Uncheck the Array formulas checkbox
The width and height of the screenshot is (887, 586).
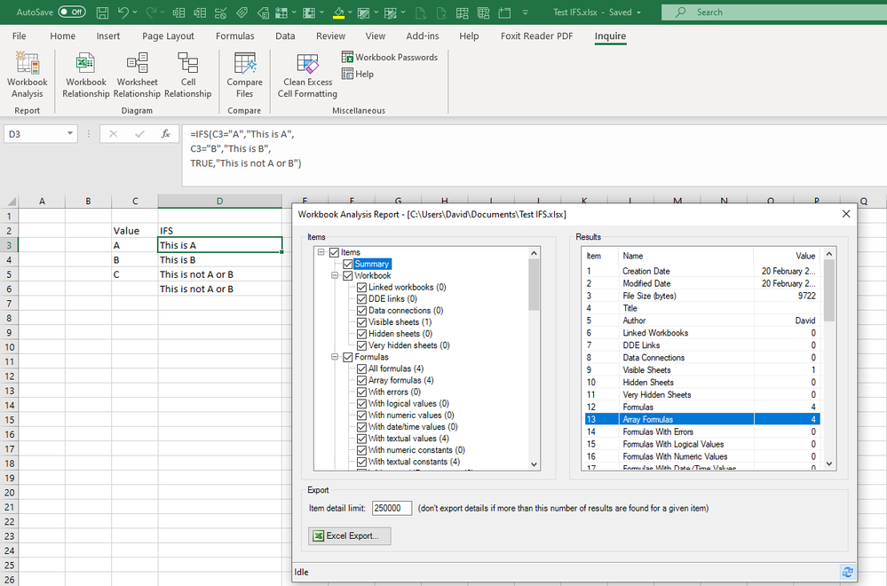(x=361, y=380)
